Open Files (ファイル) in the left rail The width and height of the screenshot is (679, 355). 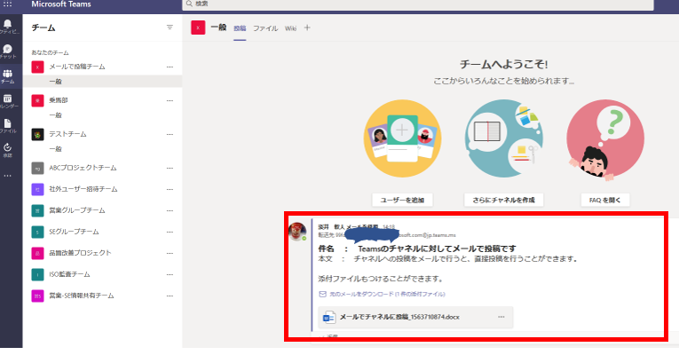point(8,126)
